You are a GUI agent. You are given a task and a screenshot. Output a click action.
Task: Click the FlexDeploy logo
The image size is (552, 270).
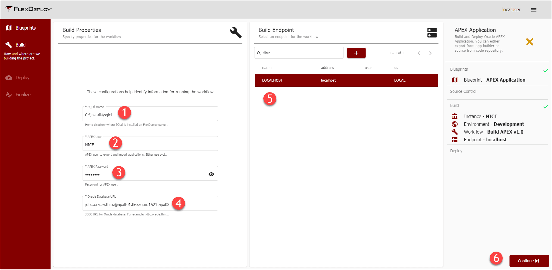(28, 9)
